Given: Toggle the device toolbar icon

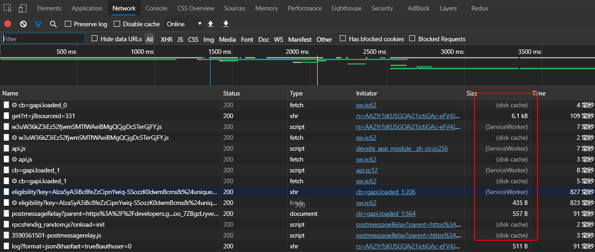Looking at the screenshot, I should click(x=23, y=8).
